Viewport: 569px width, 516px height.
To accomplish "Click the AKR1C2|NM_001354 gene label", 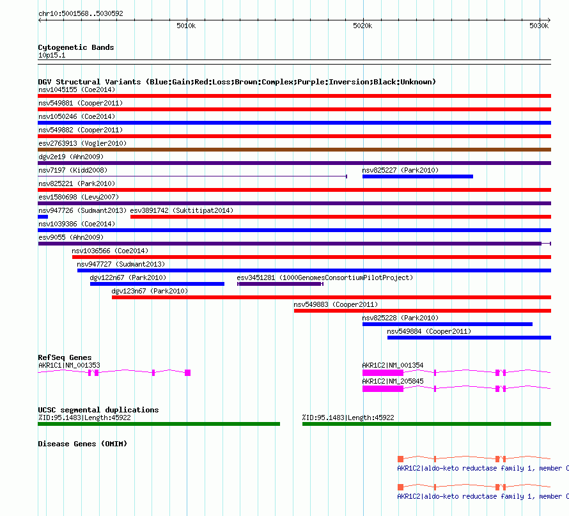I will (x=393, y=365).
